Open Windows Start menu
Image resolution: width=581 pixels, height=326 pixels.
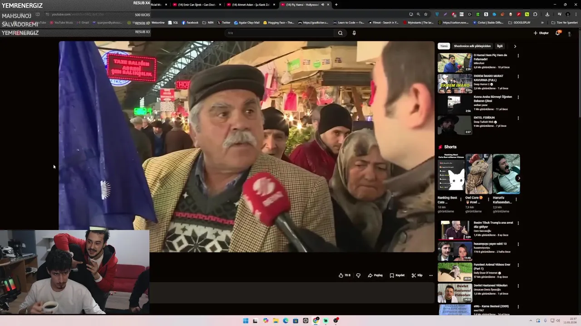coord(246,321)
